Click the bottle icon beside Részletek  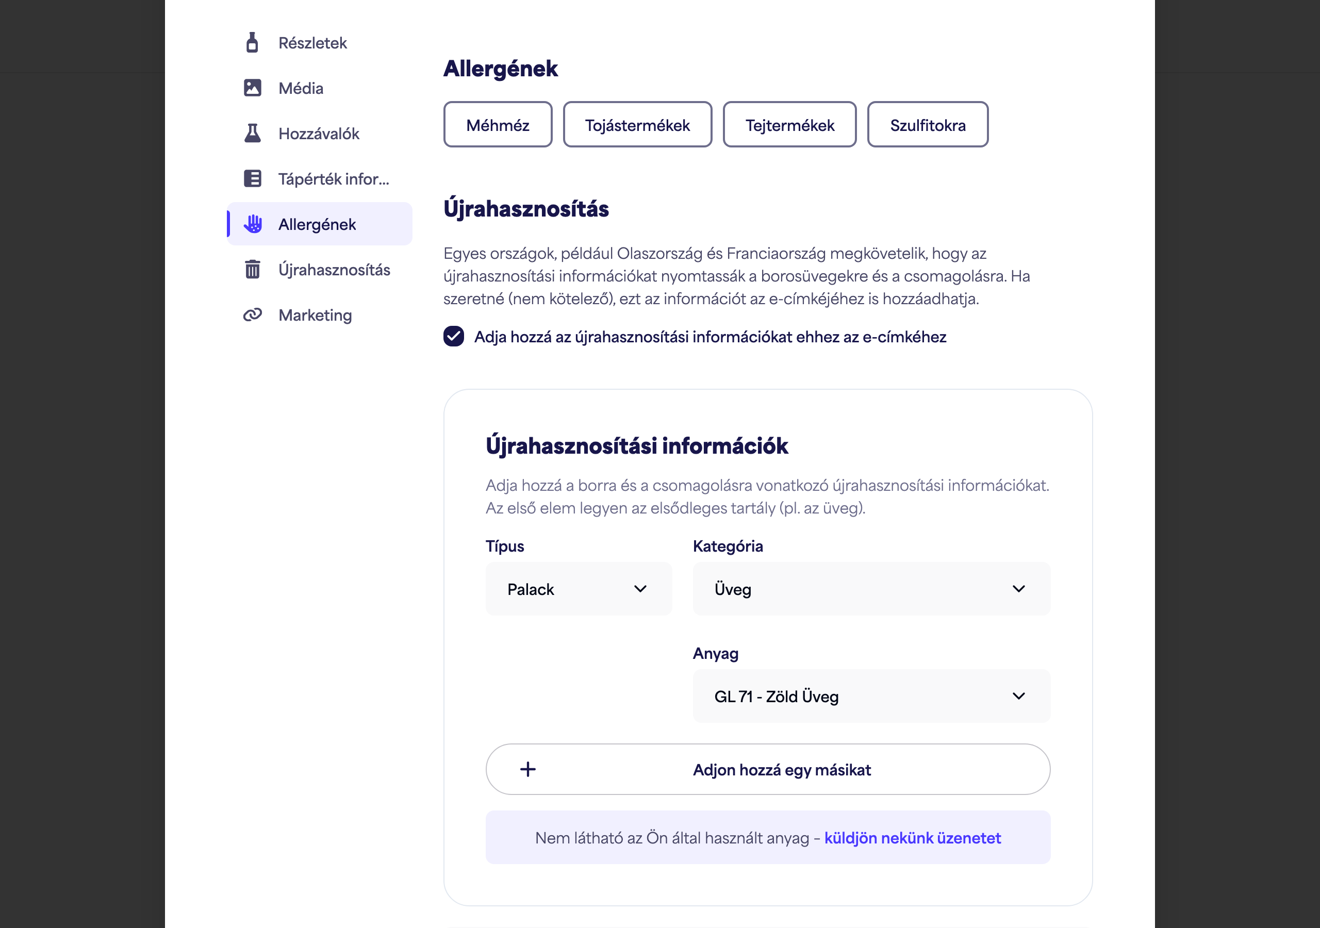point(252,43)
